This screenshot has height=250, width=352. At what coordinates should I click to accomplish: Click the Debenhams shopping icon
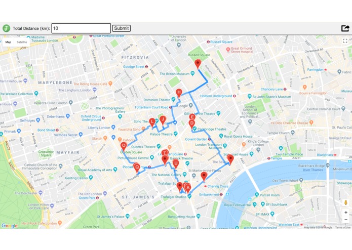click(68, 116)
